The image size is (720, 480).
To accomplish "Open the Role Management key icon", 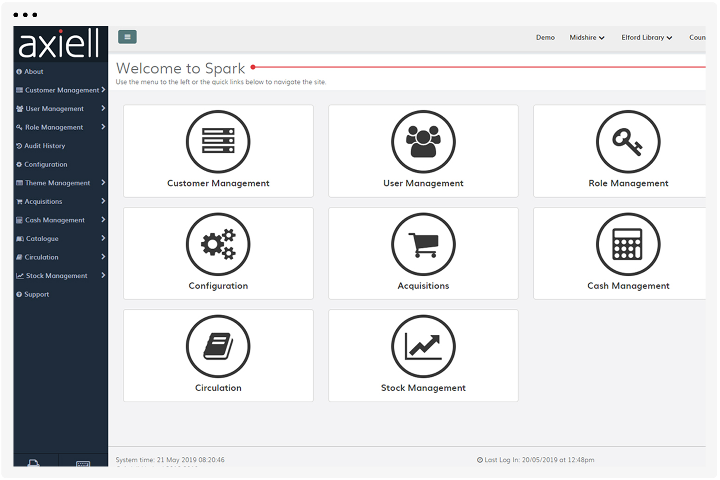I will (x=628, y=142).
